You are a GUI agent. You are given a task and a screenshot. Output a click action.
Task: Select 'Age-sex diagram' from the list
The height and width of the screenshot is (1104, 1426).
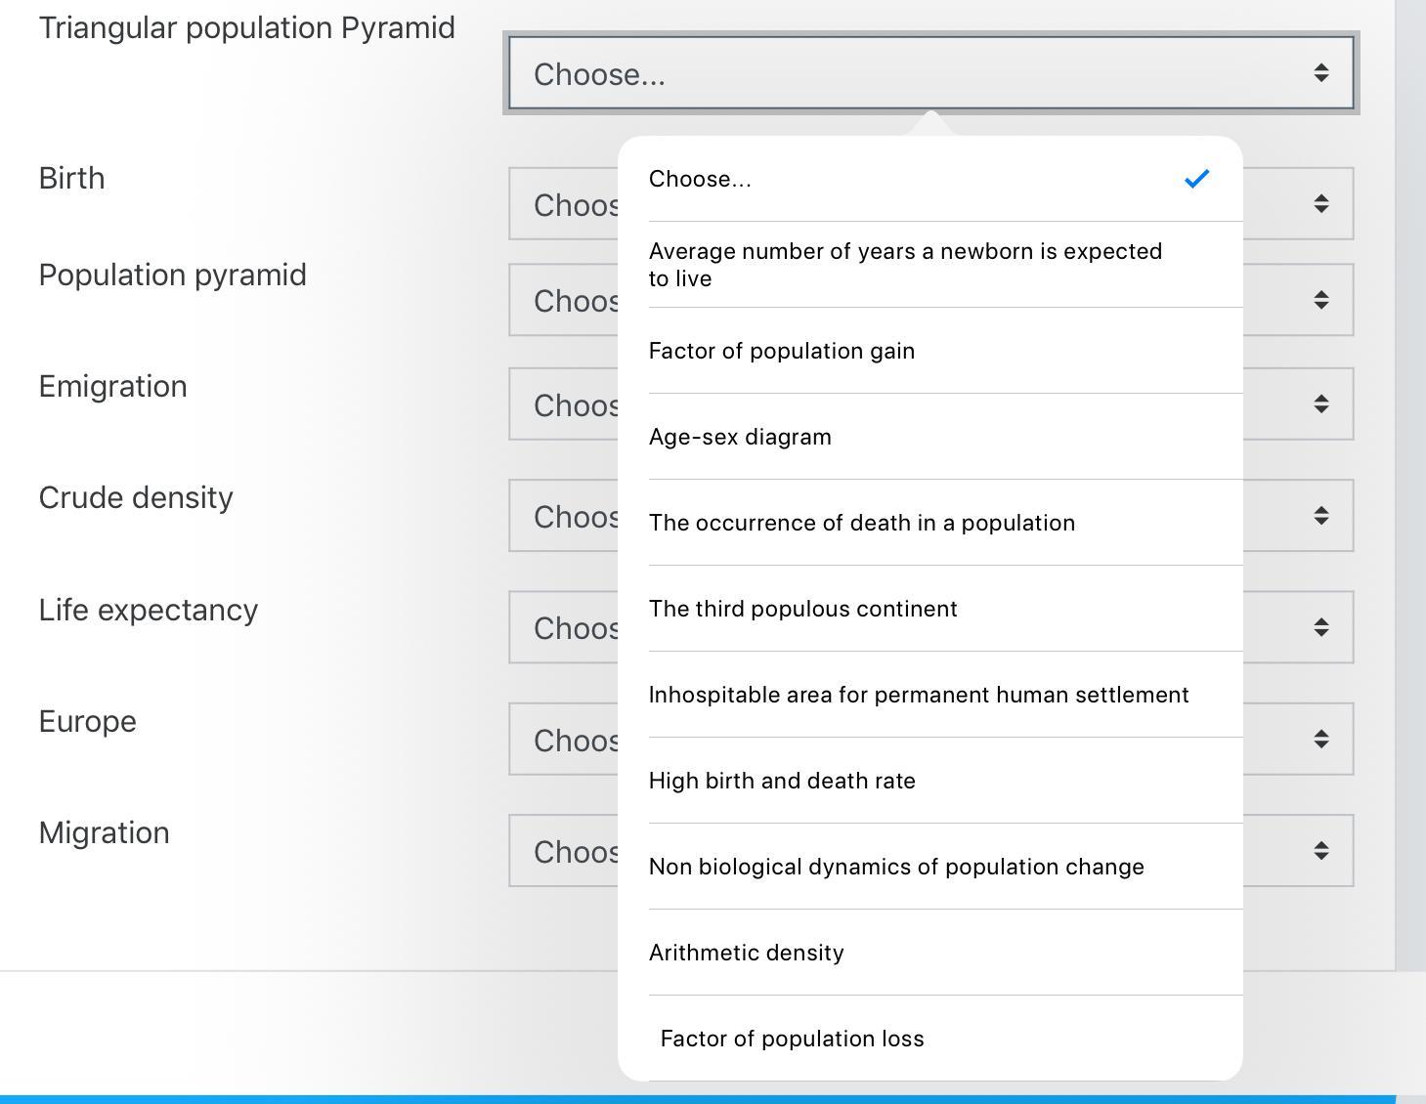(x=740, y=438)
